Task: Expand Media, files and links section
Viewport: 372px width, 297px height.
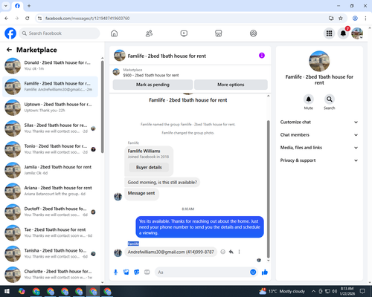Action: pos(319,148)
